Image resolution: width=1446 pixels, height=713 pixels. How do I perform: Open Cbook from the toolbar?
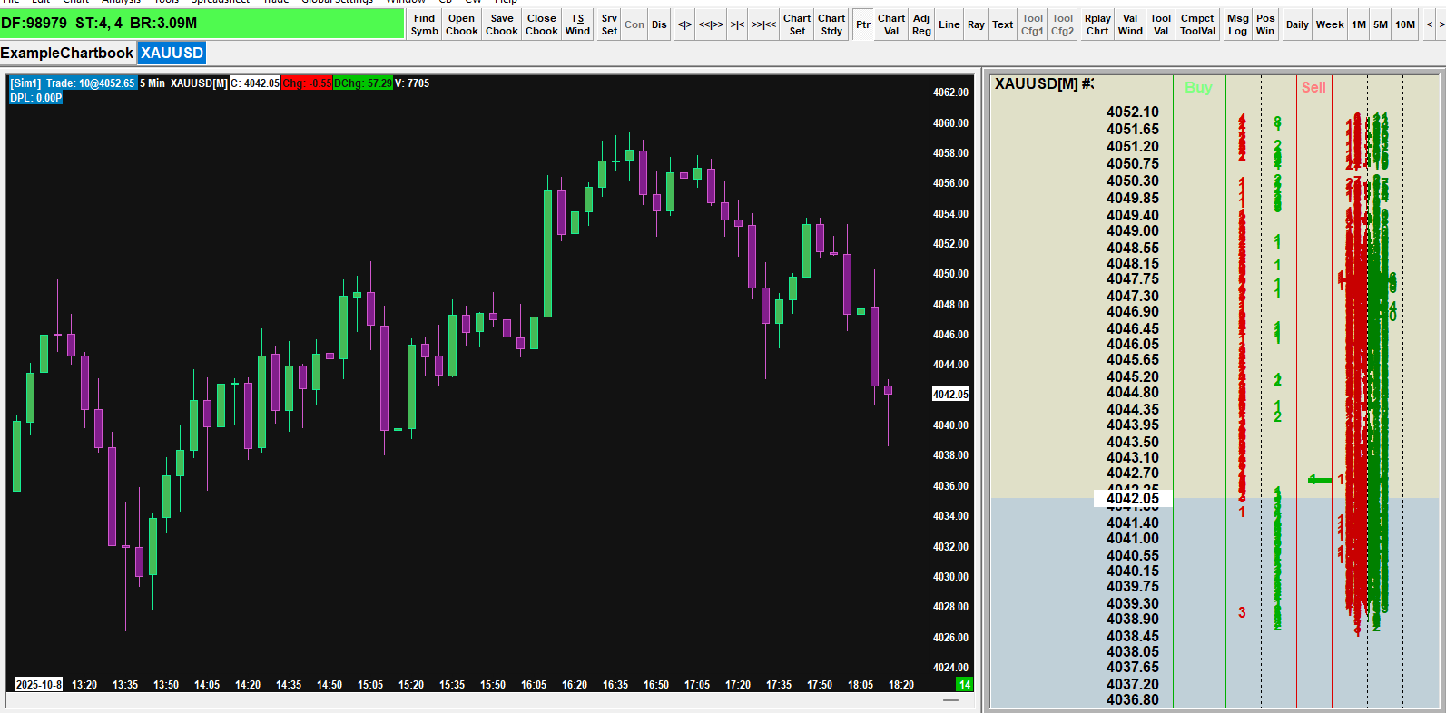(461, 24)
